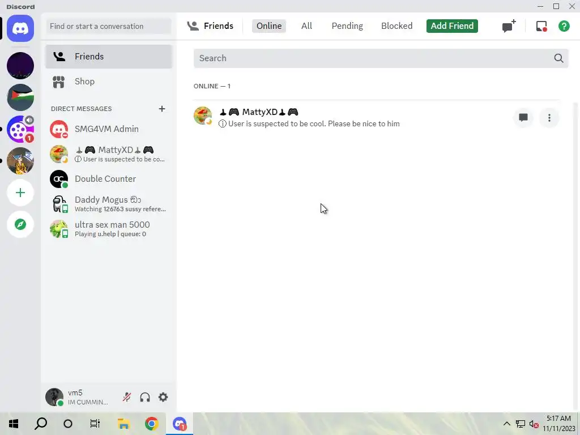The width and height of the screenshot is (580, 435).
Task: Click the DIRECT MESSAGES header label
Action: coord(82,109)
